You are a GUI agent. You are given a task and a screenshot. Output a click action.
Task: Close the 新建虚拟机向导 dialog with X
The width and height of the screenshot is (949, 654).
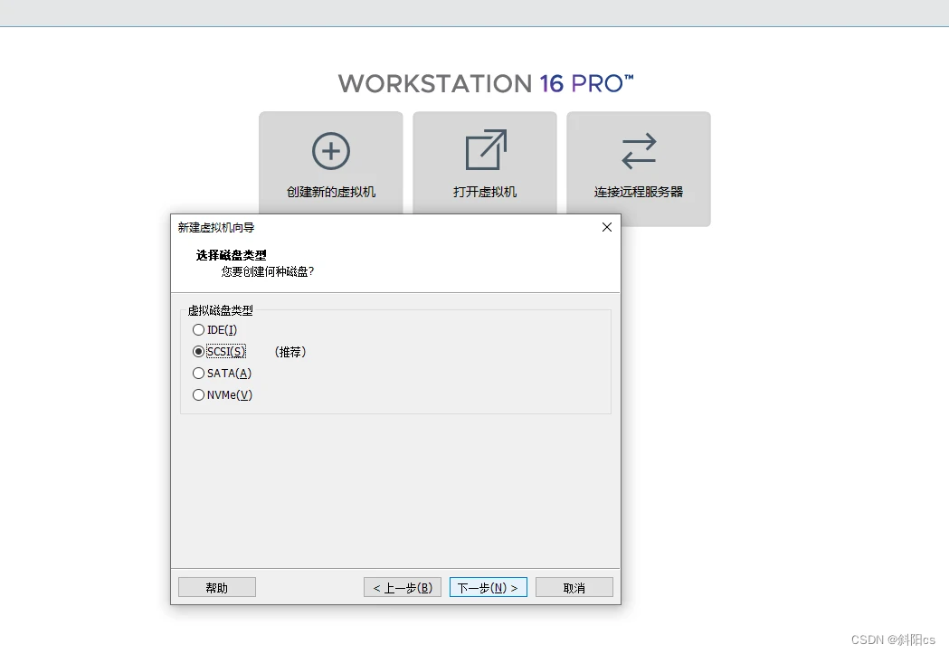click(x=607, y=227)
